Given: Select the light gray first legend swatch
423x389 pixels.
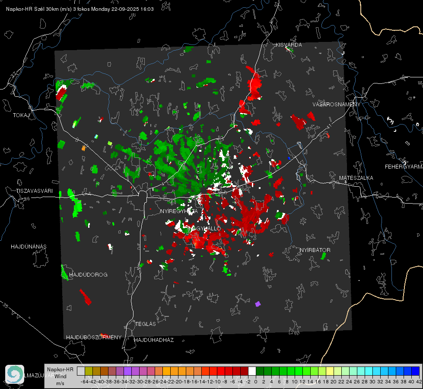Looking at the screenshot, I should coord(81,371).
